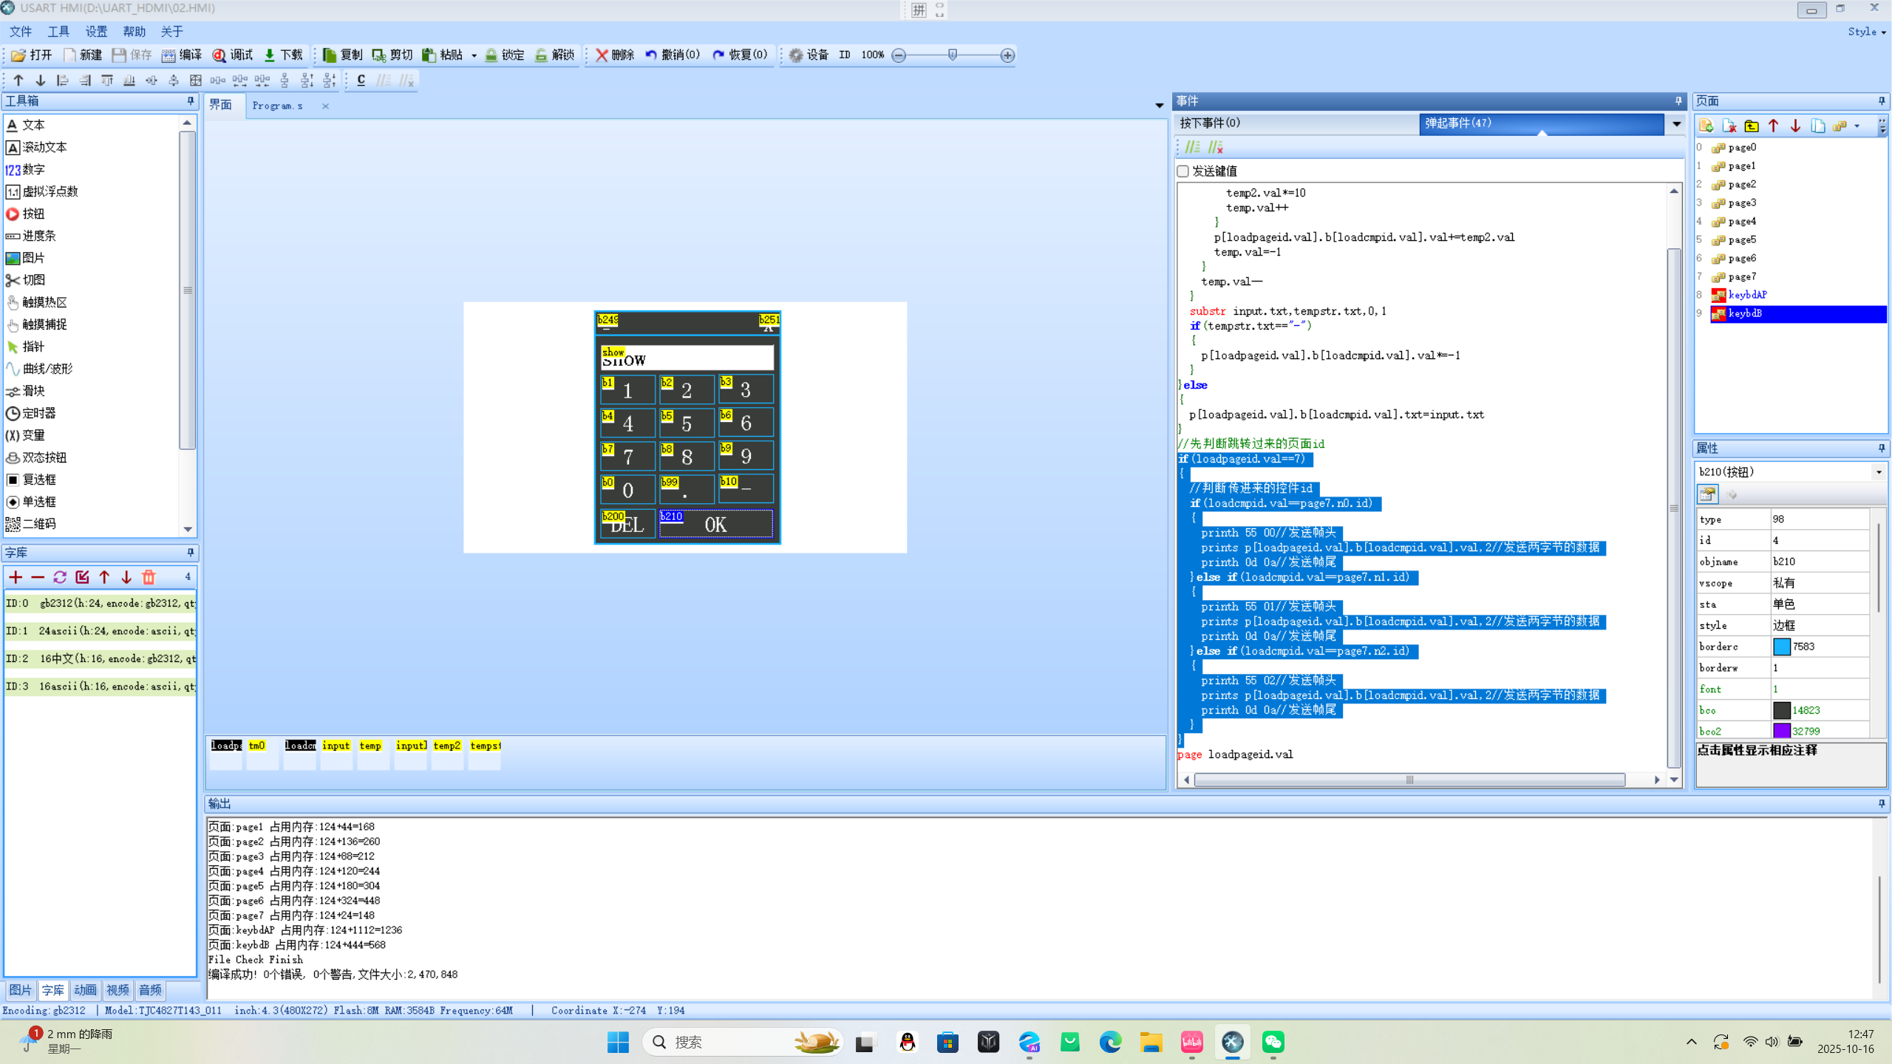Enable the 发送键值 checkbox

pyautogui.click(x=1183, y=171)
